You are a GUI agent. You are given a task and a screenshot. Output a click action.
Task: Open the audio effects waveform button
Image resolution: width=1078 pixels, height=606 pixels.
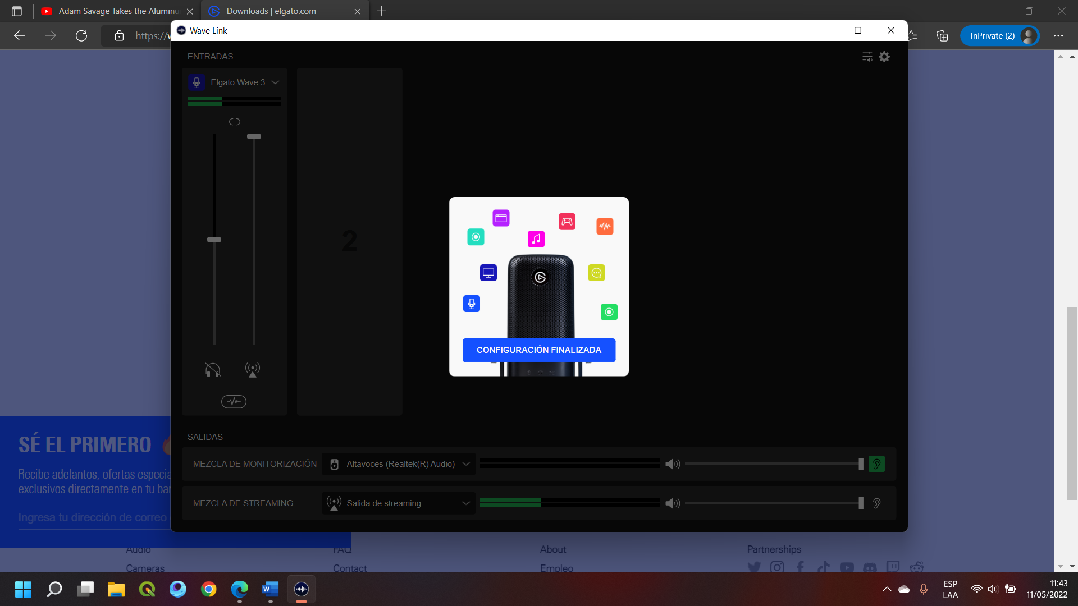234,402
